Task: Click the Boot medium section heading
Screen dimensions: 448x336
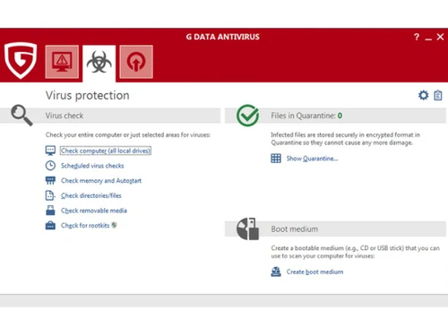Action: [295, 229]
